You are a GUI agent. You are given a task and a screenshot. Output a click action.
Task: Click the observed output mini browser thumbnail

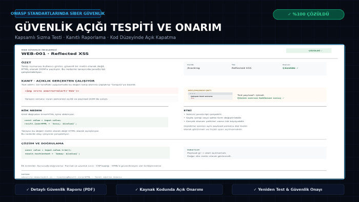(210, 96)
